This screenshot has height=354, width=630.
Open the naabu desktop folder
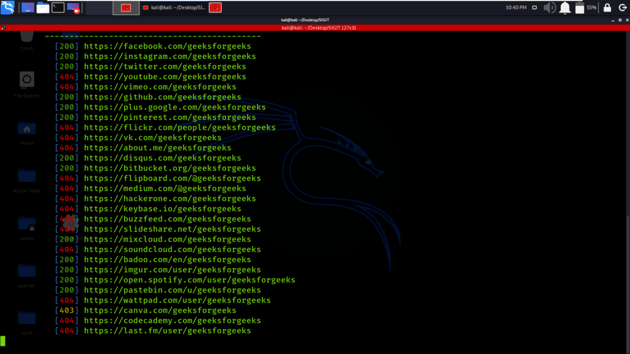[x=26, y=228]
